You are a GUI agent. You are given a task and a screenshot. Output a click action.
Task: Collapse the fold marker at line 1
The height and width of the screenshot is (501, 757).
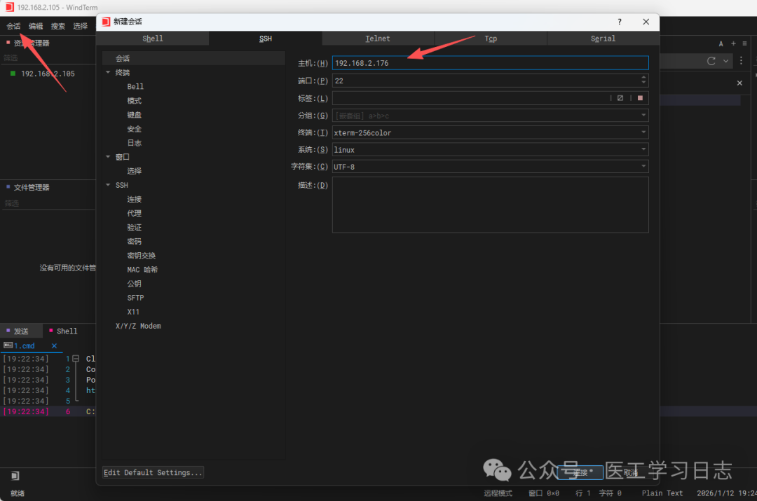[x=76, y=359]
